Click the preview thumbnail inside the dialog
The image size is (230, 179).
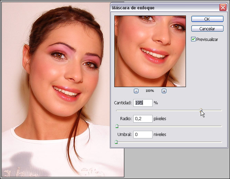[150, 51]
